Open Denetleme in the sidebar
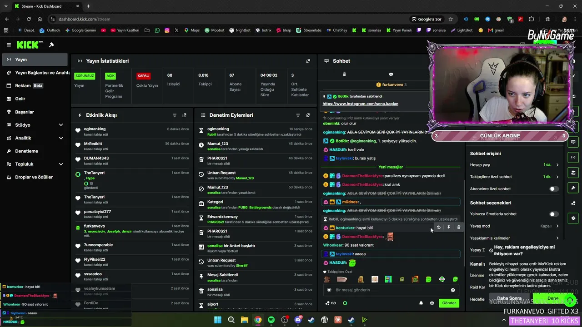This screenshot has height=327, width=582. tap(34, 151)
